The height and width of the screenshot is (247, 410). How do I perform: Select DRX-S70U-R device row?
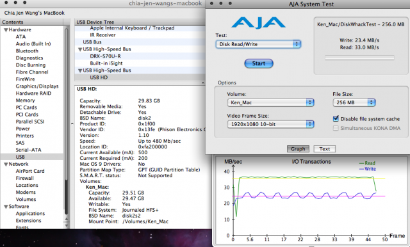pyautogui.click(x=140, y=56)
